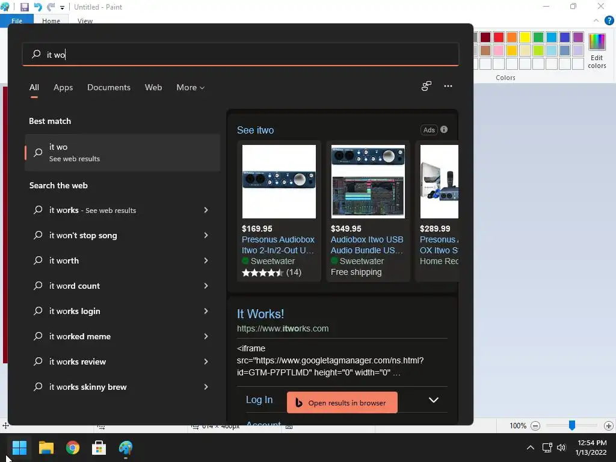Open the Windows Start button
Screen dimensions: 616x462
19,448
